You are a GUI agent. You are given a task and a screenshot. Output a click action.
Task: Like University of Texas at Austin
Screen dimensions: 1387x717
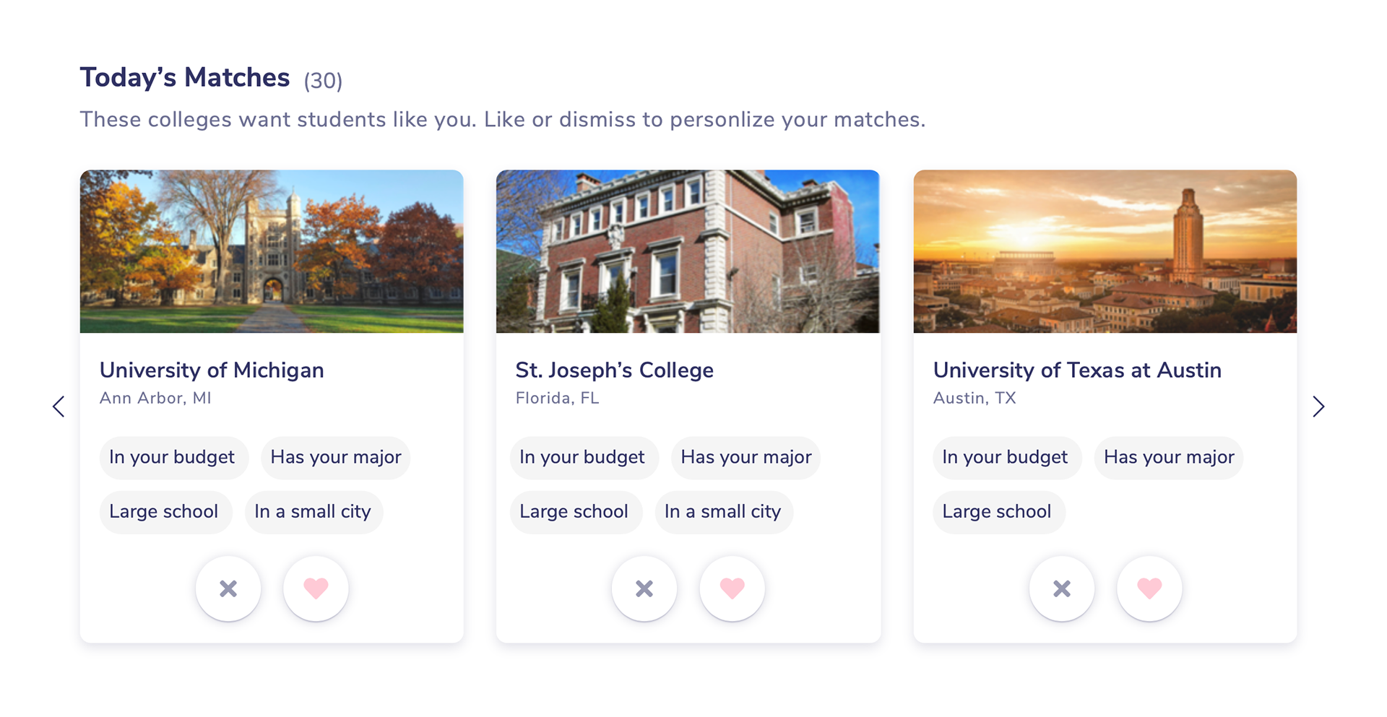click(x=1149, y=588)
